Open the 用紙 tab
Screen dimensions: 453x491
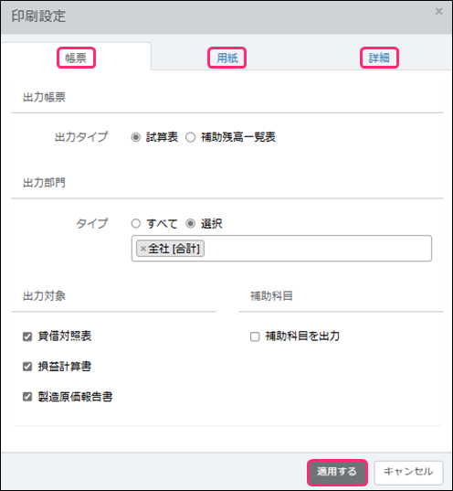point(227,58)
